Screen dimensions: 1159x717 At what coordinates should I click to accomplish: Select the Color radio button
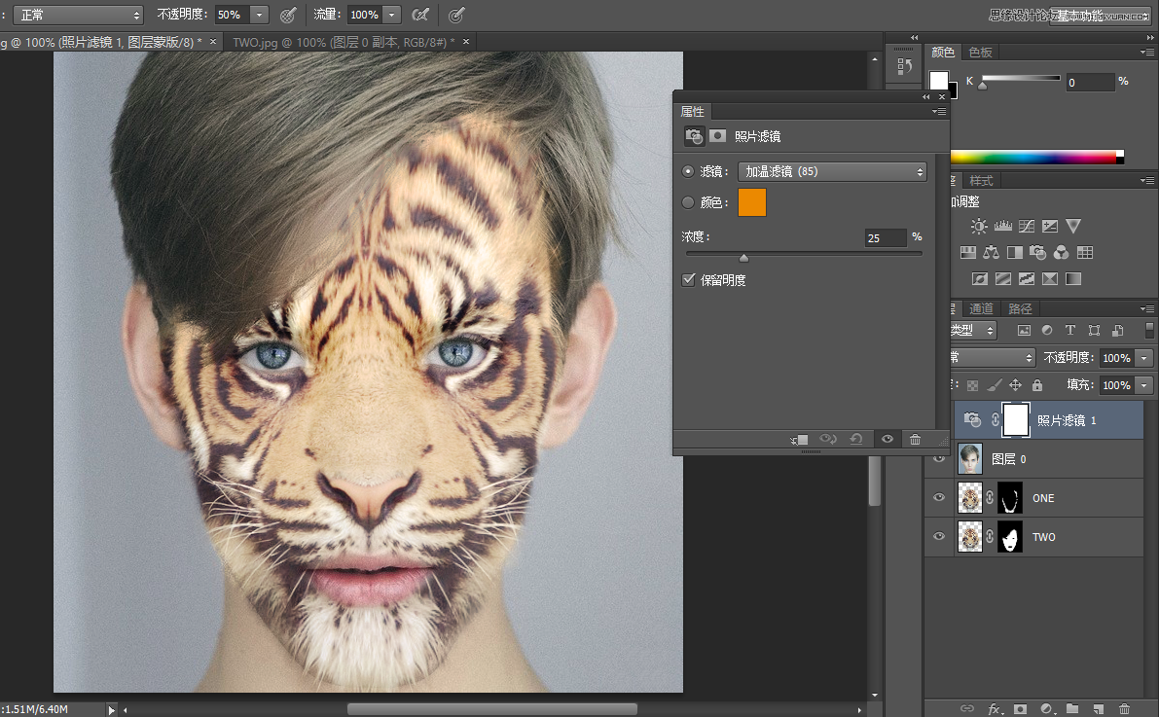[688, 202]
